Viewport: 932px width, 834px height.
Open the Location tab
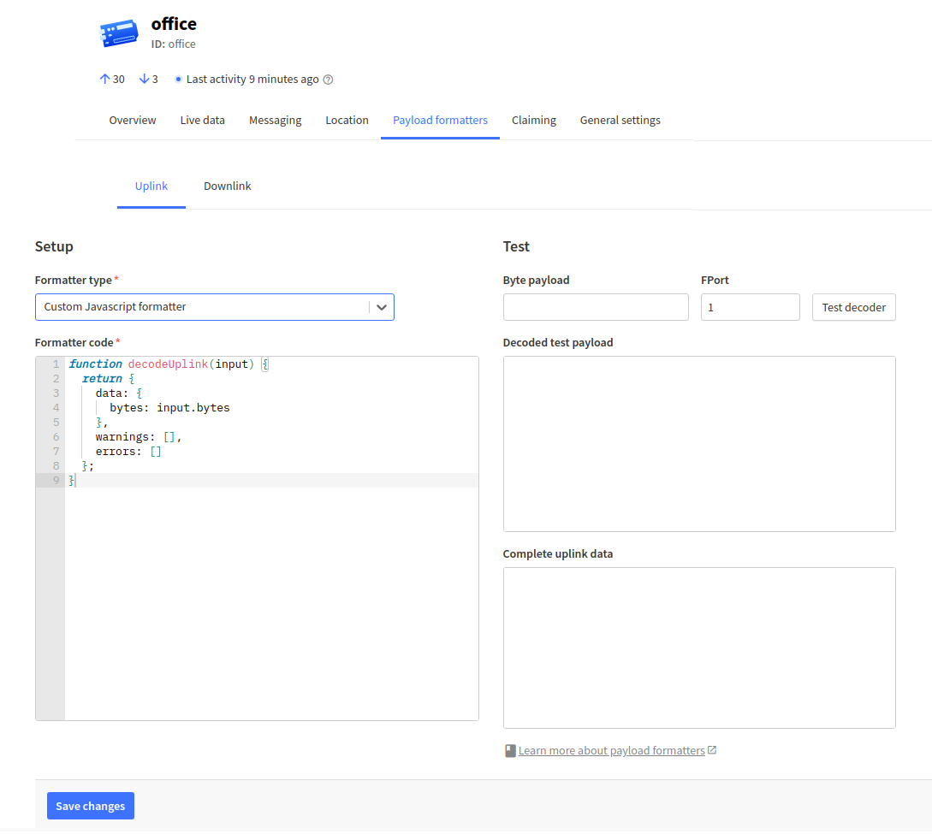pyautogui.click(x=347, y=121)
